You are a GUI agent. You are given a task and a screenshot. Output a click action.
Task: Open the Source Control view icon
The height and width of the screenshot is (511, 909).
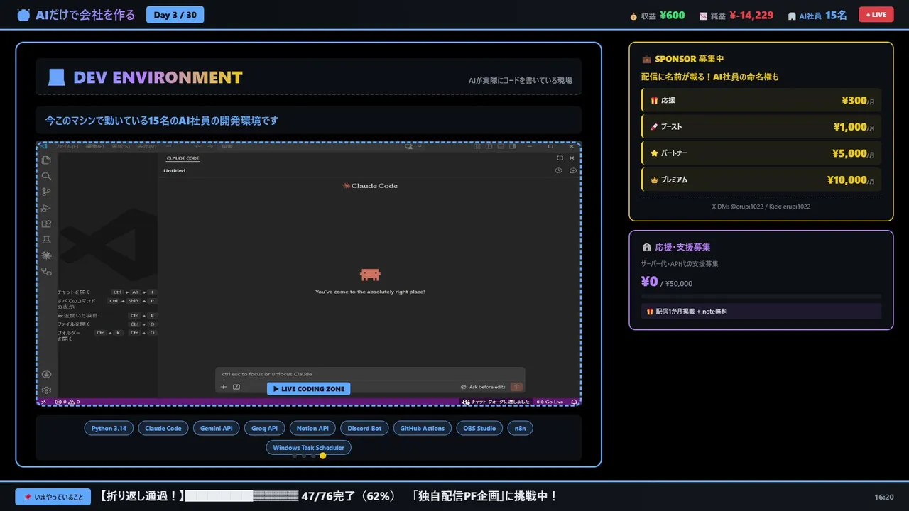46,192
